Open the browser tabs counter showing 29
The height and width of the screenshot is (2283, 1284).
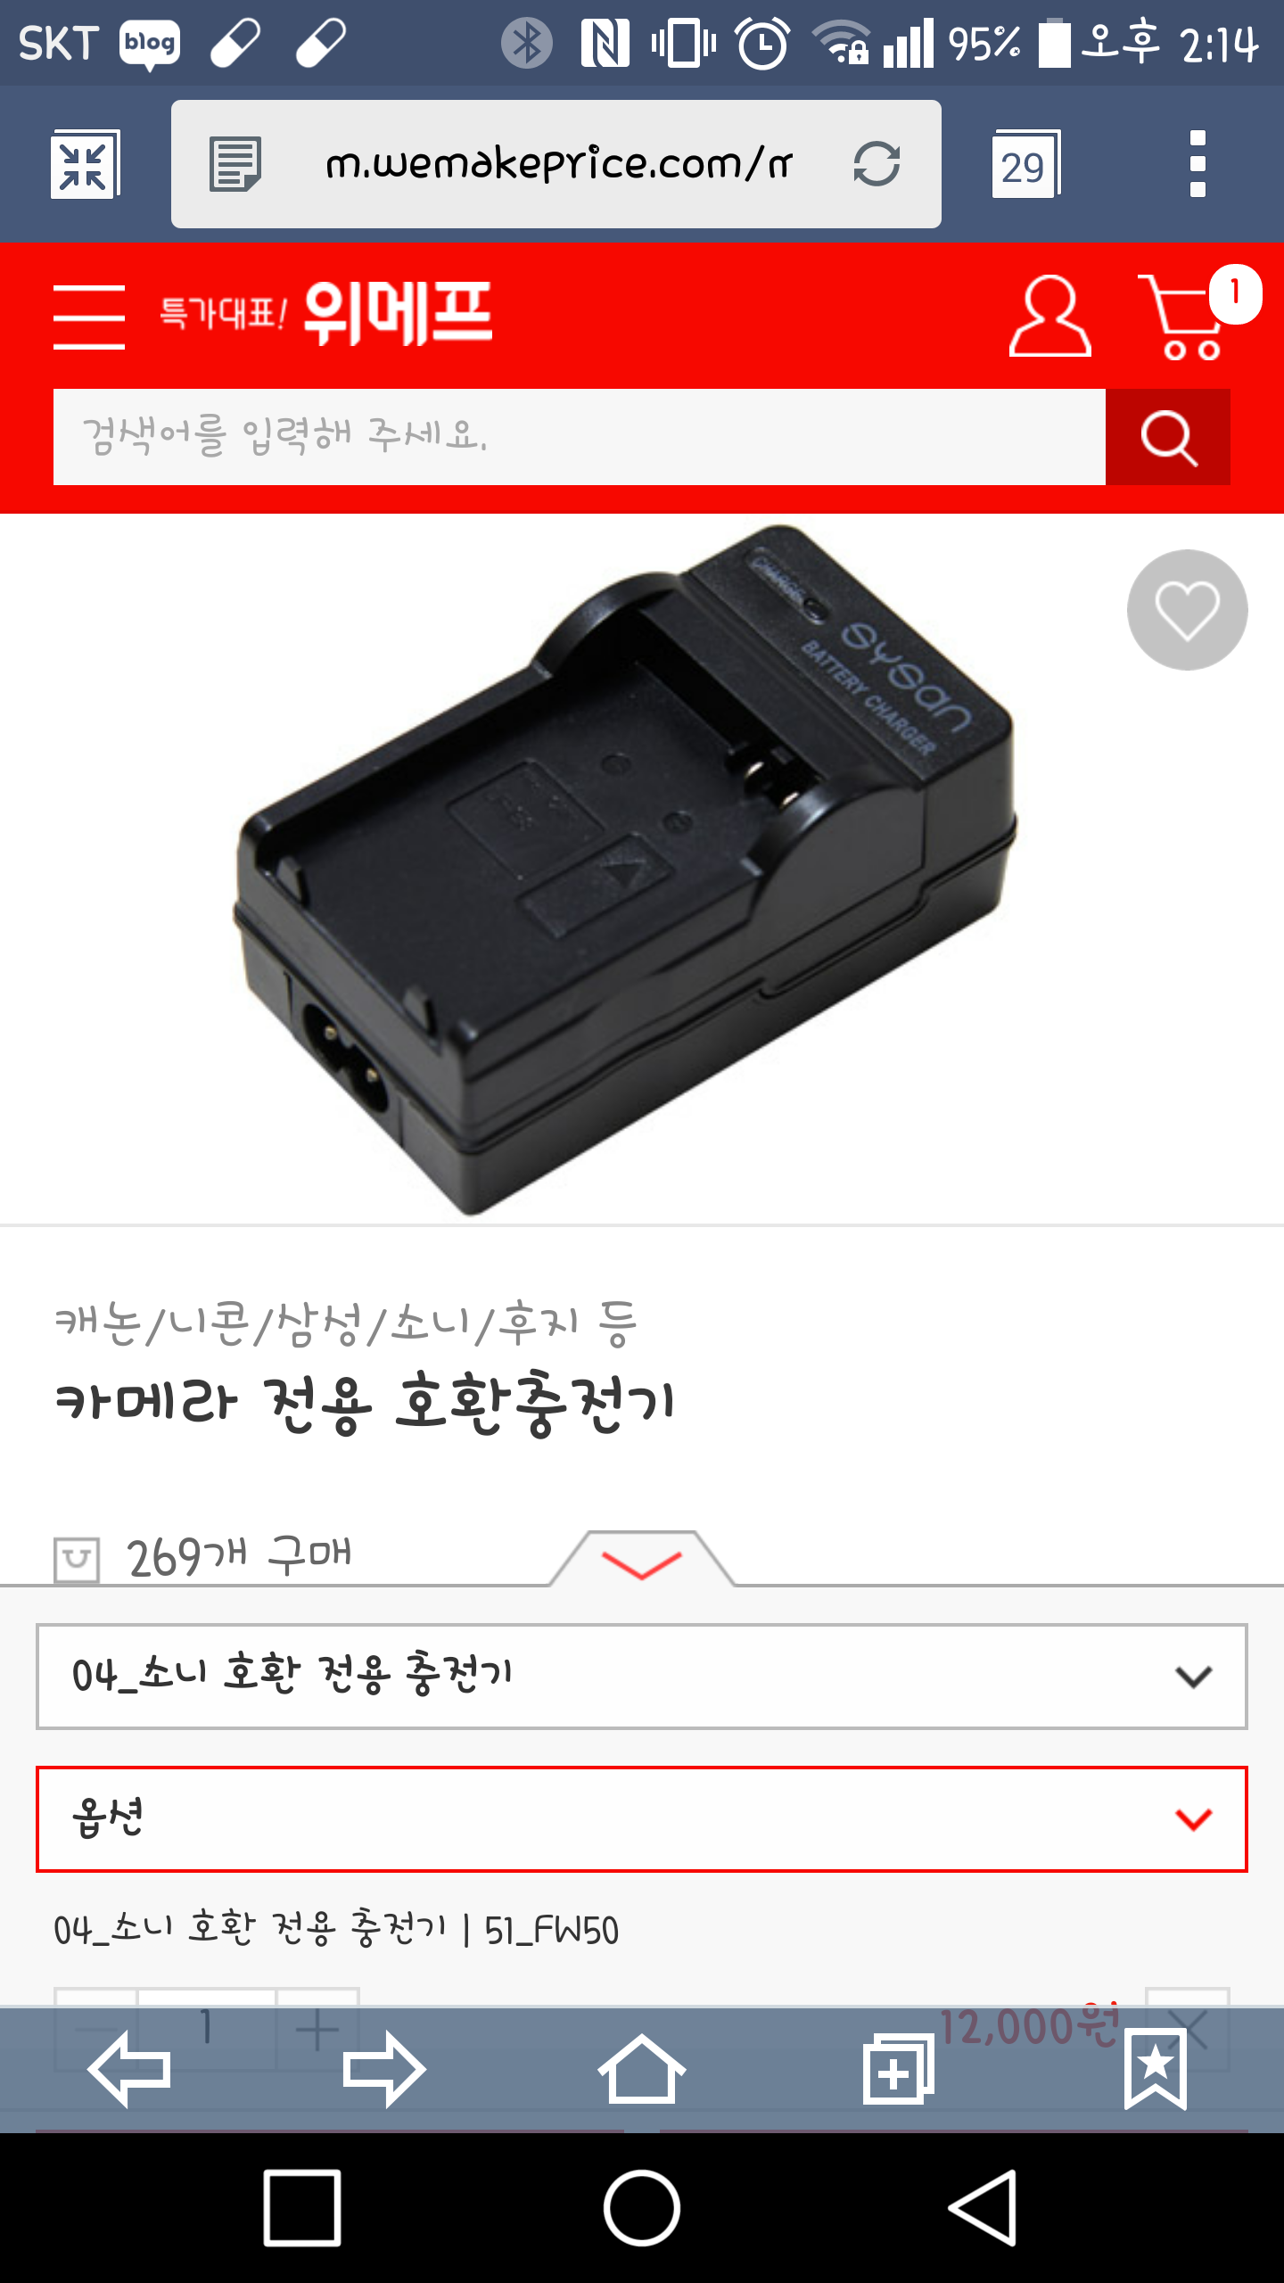(x=1025, y=165)
